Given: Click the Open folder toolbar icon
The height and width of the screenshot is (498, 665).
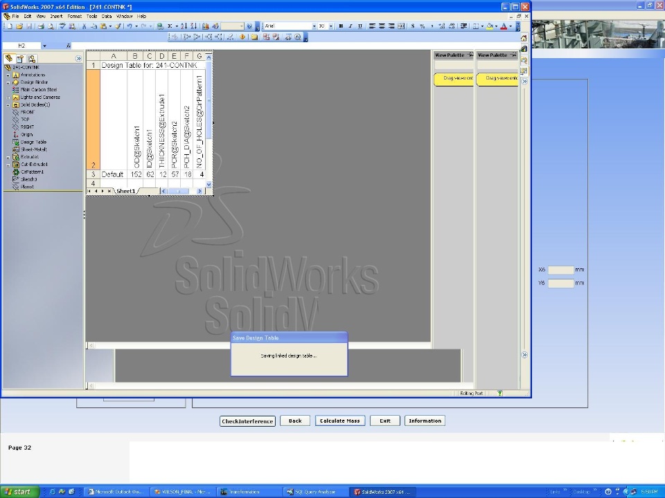Looking at the screenshot, I should (19, 26).
